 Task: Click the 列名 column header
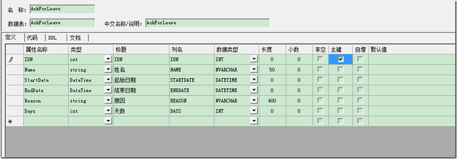191,49
